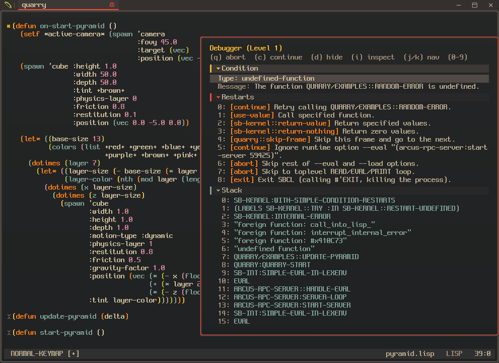Select the QUARRY/EXAMPLES::UPDATE-PYRAMID stack frame
Viewport: 499px width, 363px height.
click(x=296, y=257)
